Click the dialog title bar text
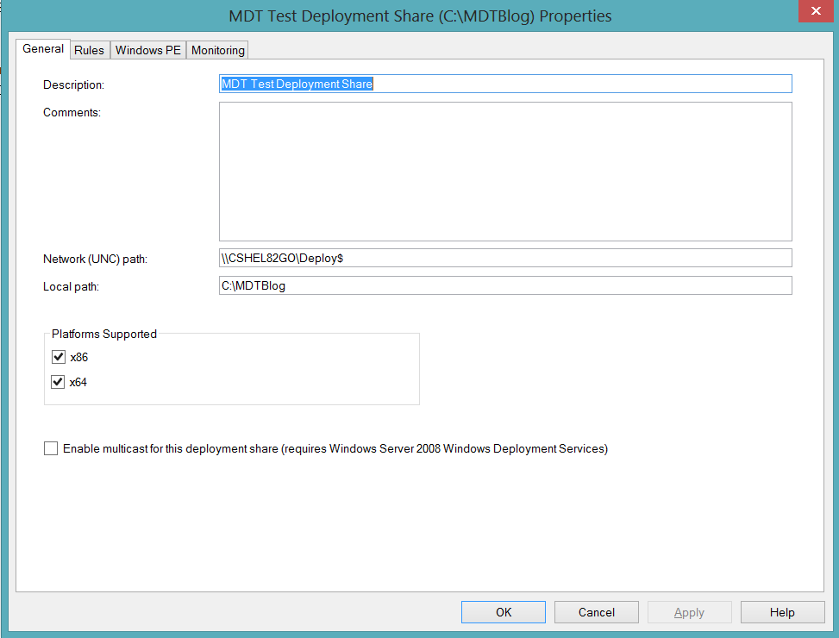Screen dimensions: 839x638 tap(420, 16)
